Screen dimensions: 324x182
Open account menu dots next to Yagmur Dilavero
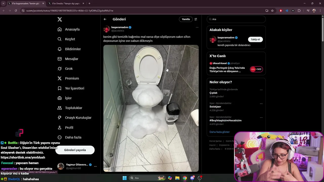pyautogui.click(x=95, y=166)
